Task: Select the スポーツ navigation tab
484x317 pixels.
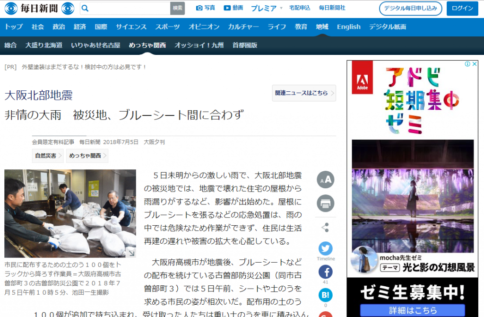Action: point(167,27)
